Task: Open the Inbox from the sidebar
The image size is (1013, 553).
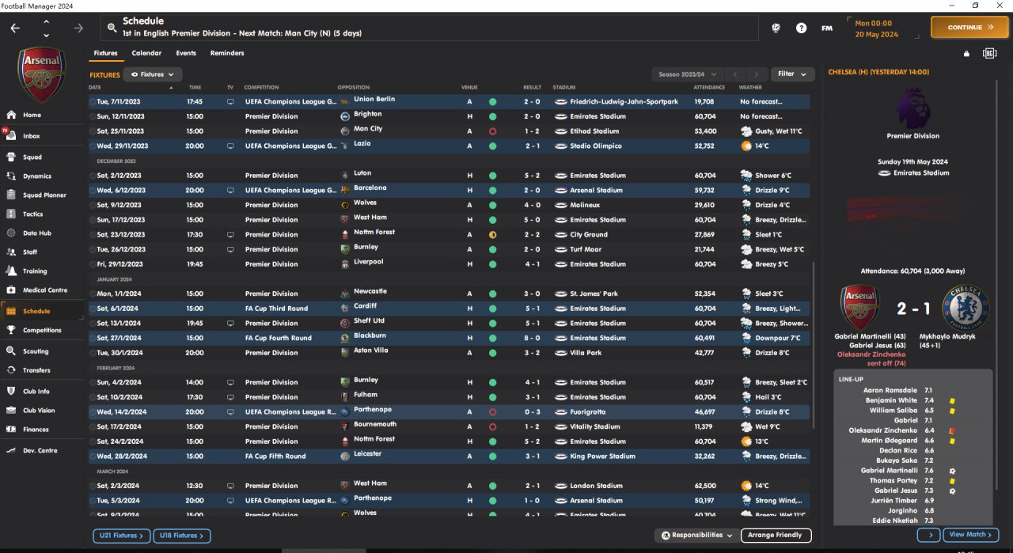Action: pyautogui.click(x=32, y=136)
